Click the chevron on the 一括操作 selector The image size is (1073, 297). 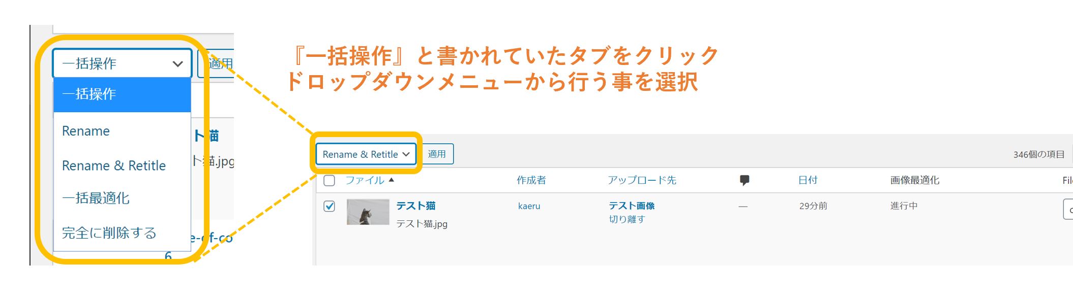tap(177, 63)
